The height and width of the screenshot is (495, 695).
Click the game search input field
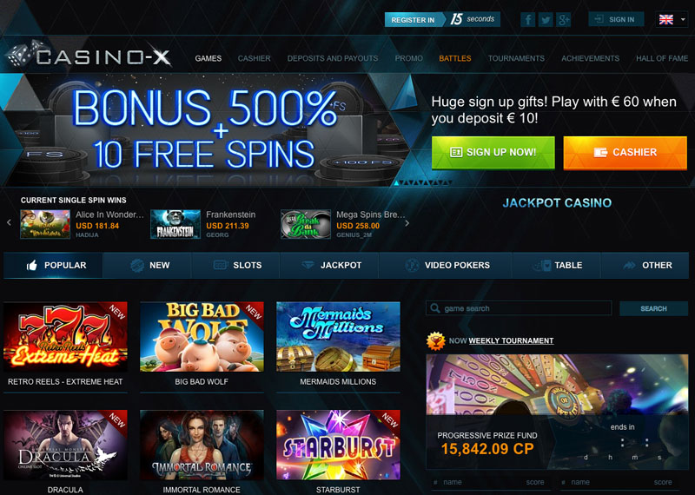point(519,308)
